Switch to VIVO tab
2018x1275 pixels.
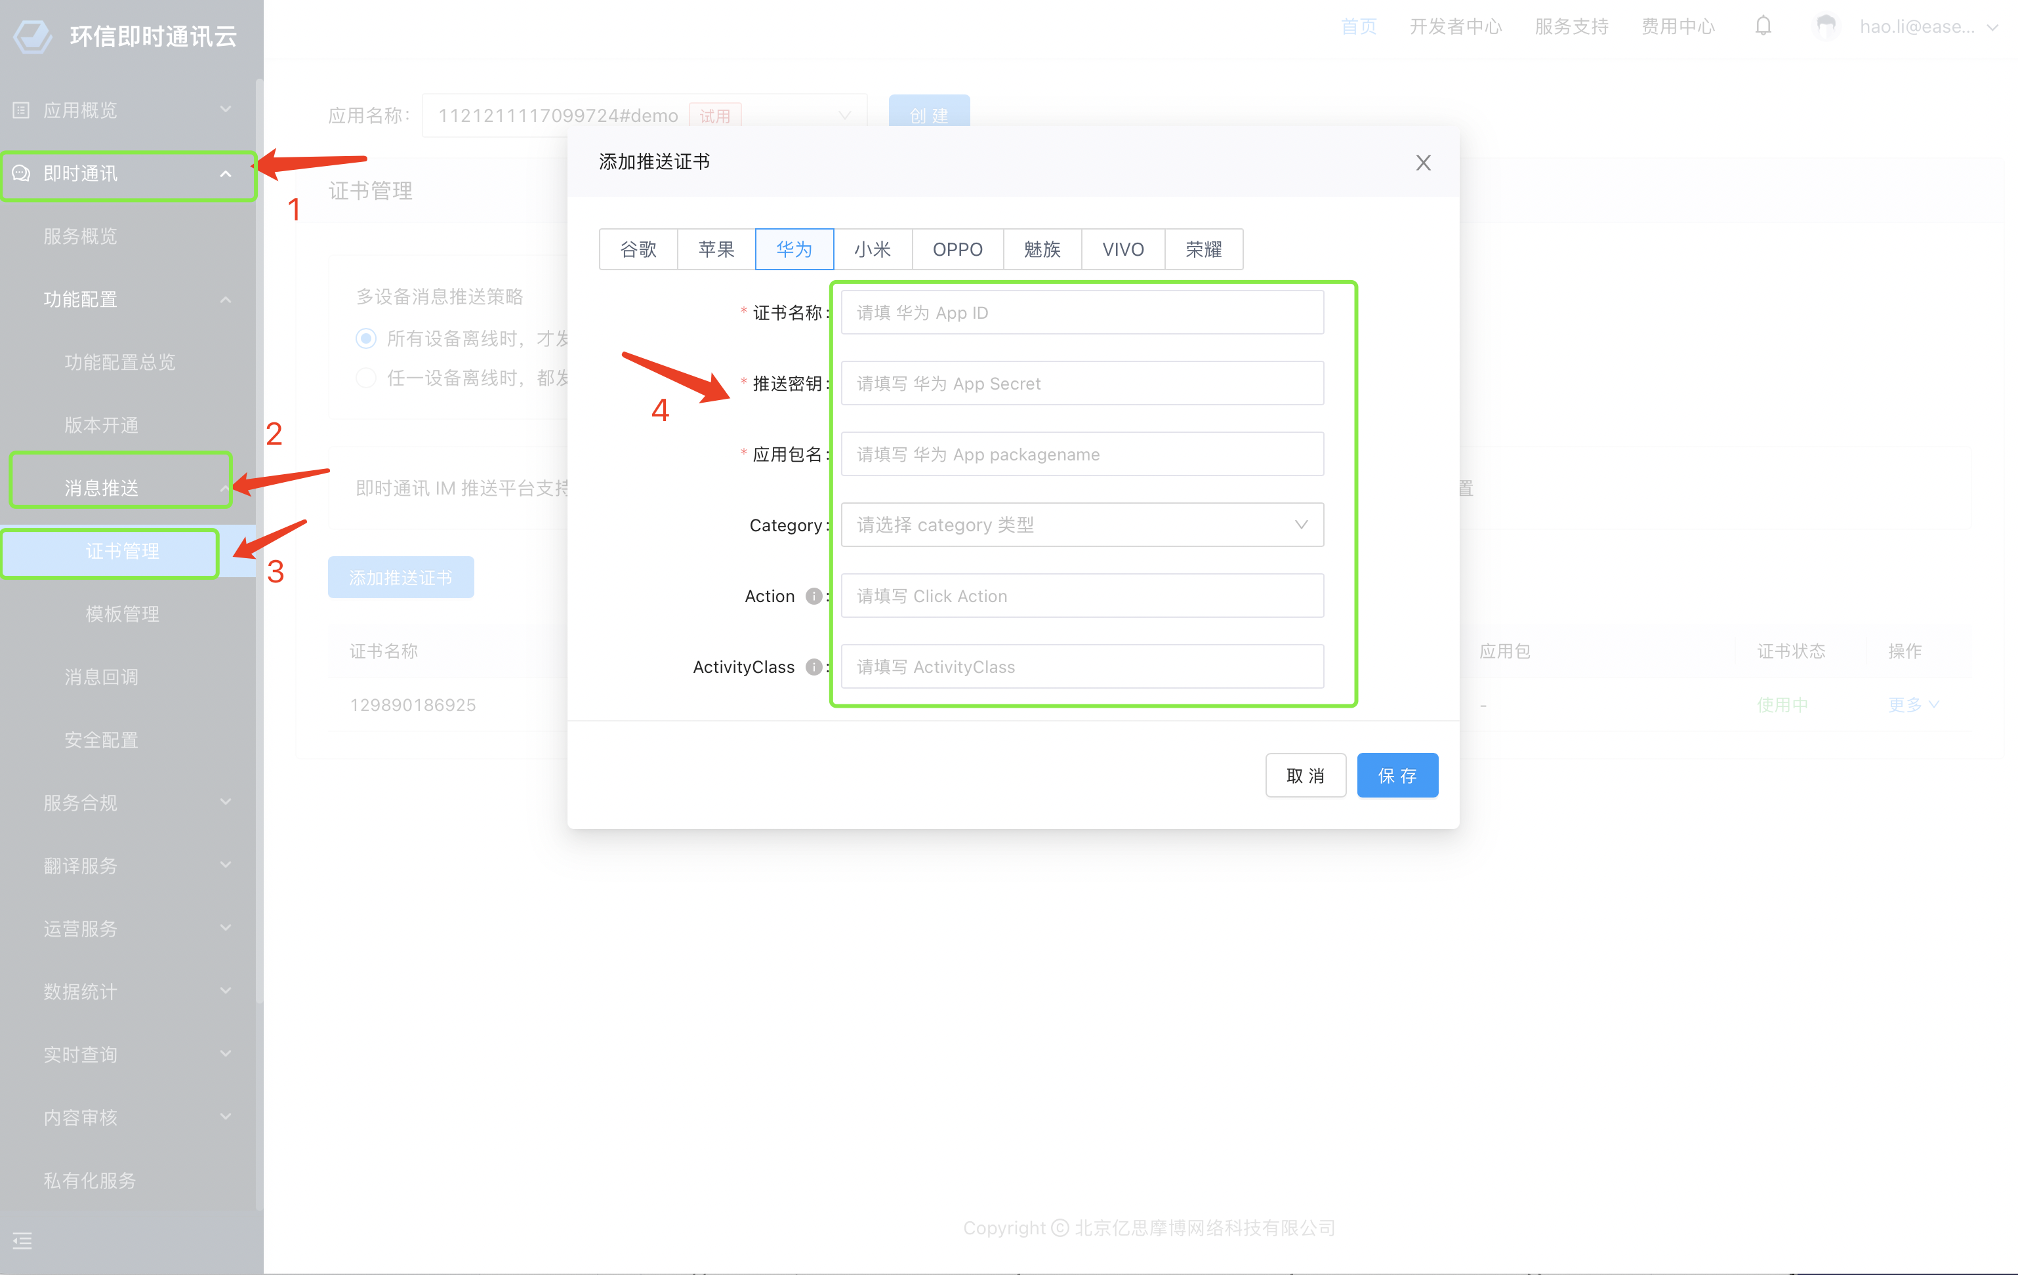click(1123, 249)
